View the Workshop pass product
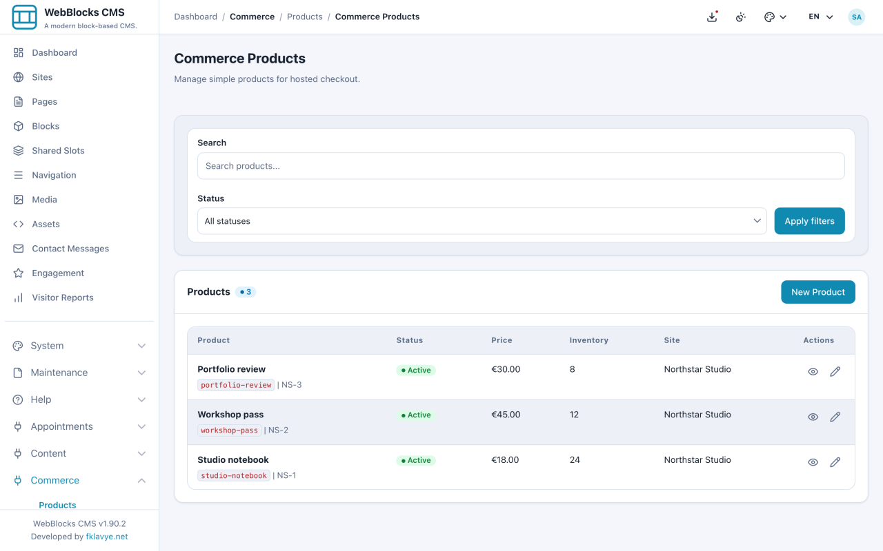This screenshot has height=551, width=883. [x=813, y=417]
